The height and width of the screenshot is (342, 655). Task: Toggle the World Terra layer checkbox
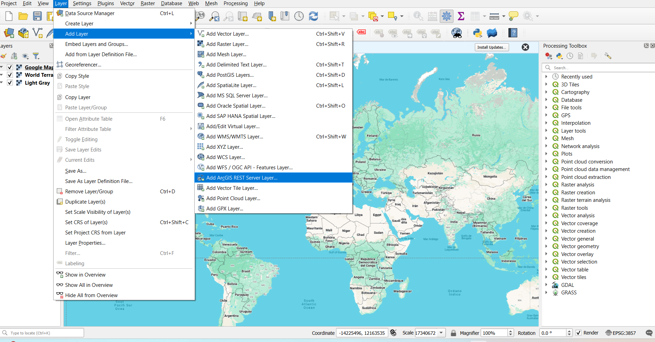pos(10,75)
